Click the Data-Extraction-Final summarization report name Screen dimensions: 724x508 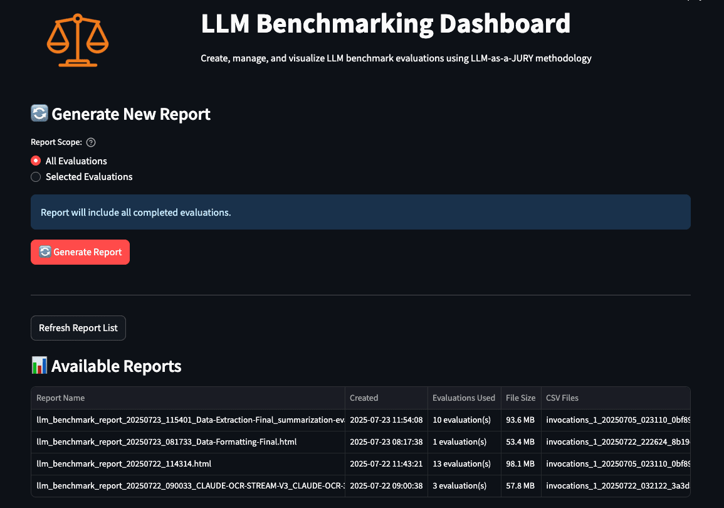[188, 420]
